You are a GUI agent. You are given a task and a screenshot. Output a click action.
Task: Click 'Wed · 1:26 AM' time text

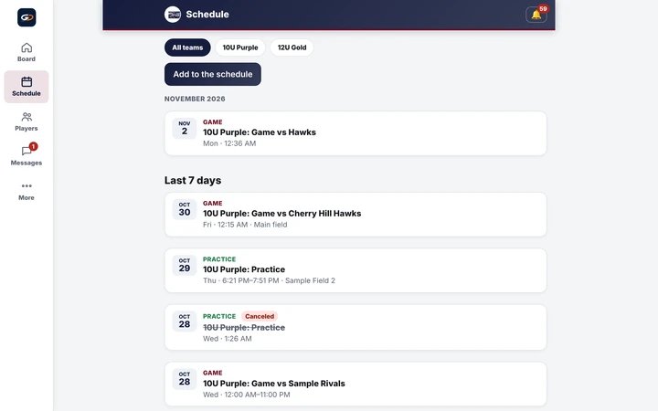[228, 339]
